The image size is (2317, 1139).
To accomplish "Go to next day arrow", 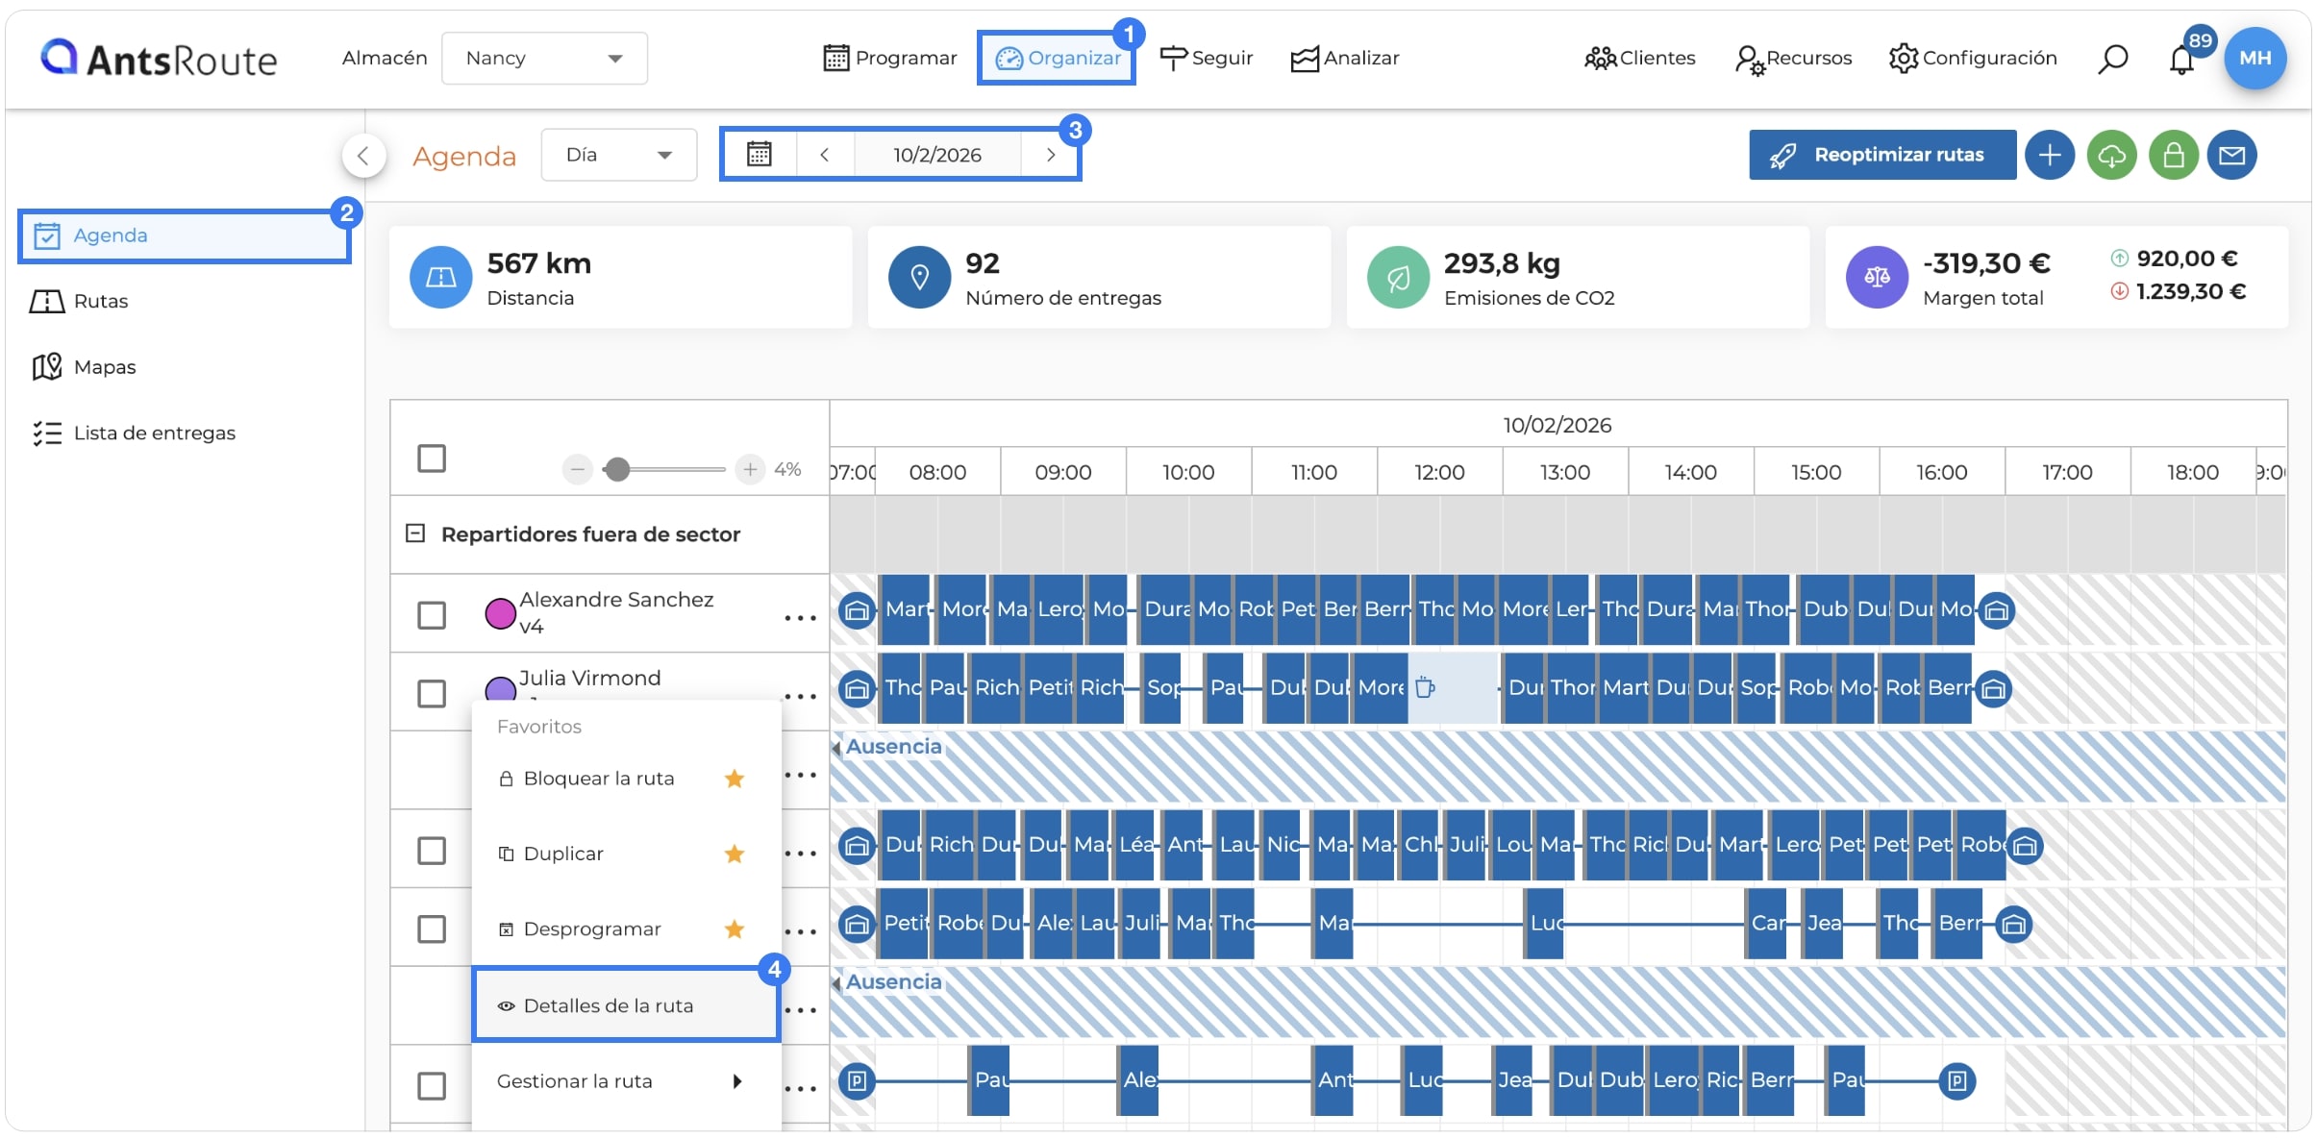I will 1051,154.
